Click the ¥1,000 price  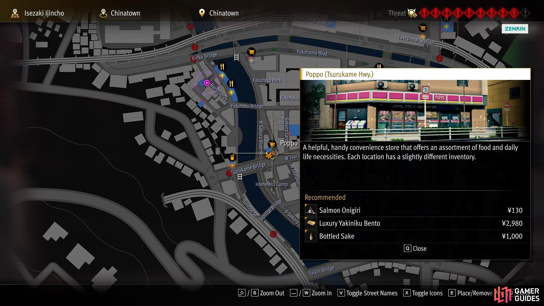pos(512,236)
